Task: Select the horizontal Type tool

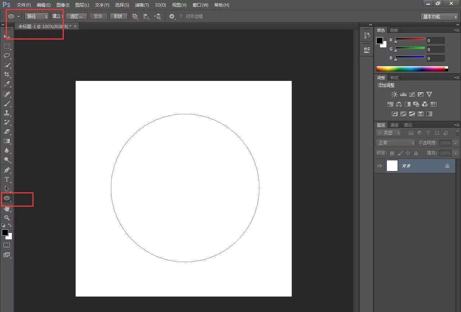Action: (6, 179)
